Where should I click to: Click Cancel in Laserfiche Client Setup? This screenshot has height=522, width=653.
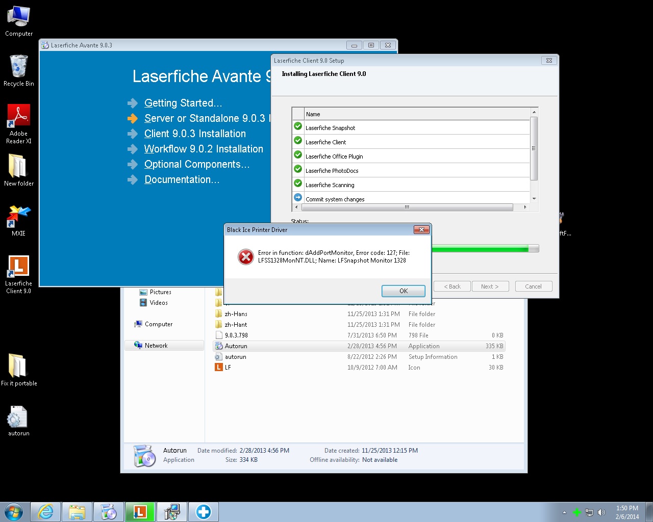tap(534, 286)
